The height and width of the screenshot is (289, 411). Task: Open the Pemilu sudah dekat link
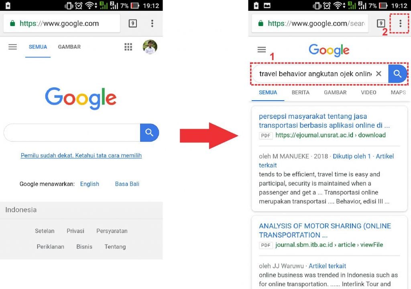pyautogui.click(x=81, y=156)
